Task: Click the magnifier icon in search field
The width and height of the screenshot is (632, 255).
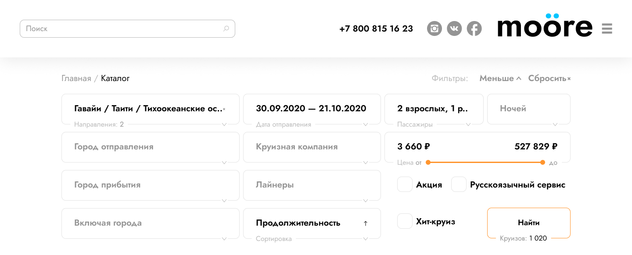Action: click(226, 29)
